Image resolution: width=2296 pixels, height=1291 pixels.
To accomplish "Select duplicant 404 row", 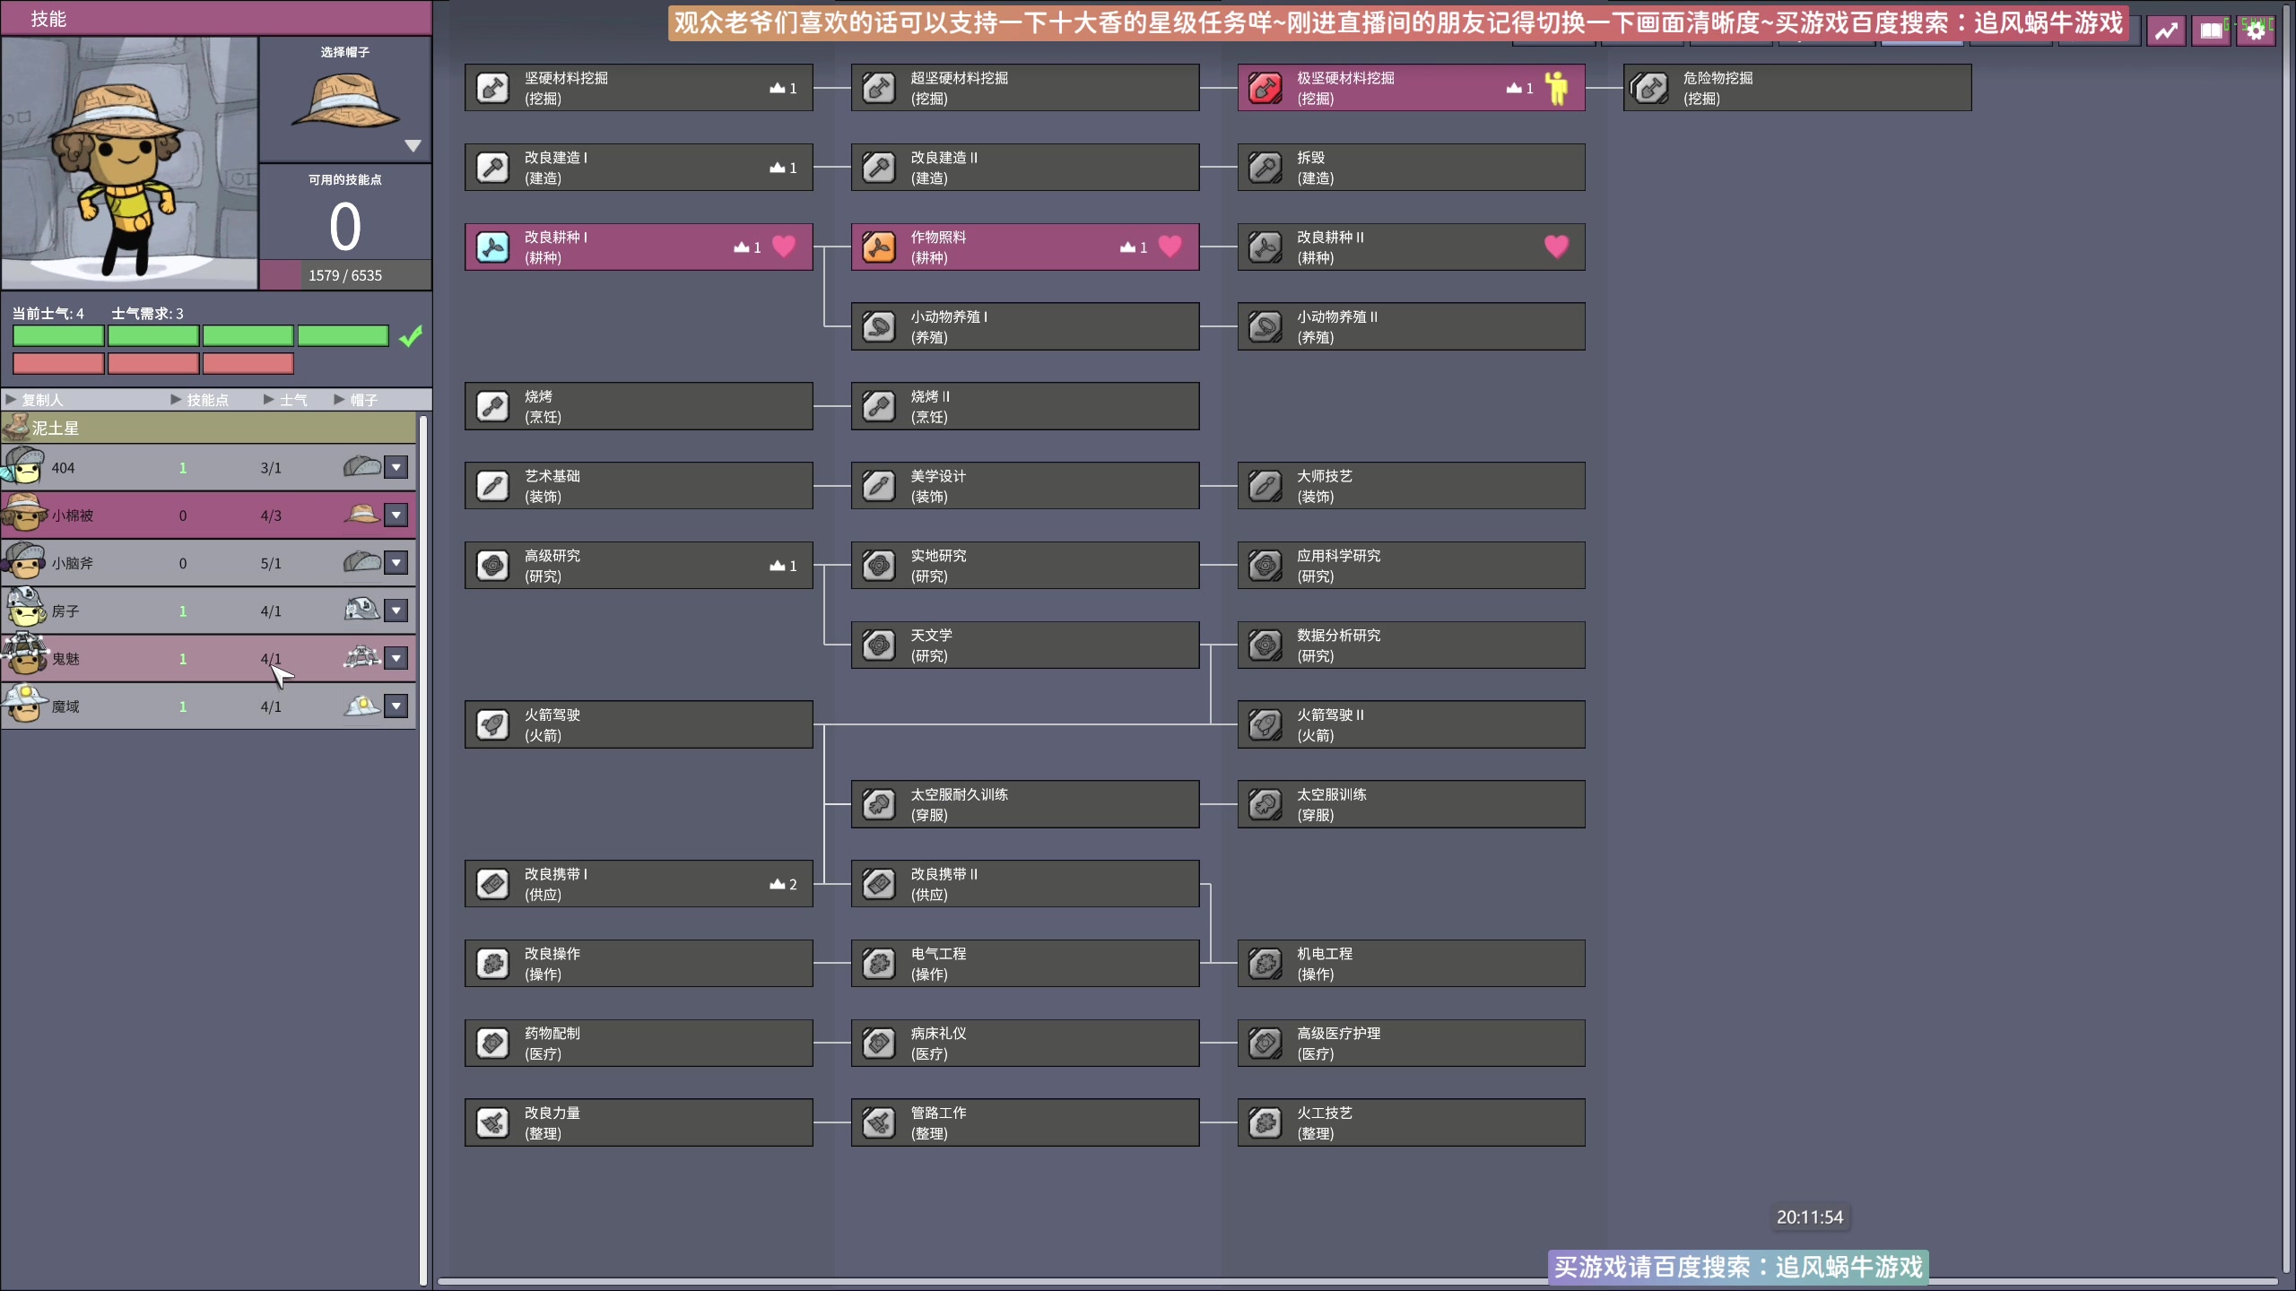I will click(x=208, y=467).
